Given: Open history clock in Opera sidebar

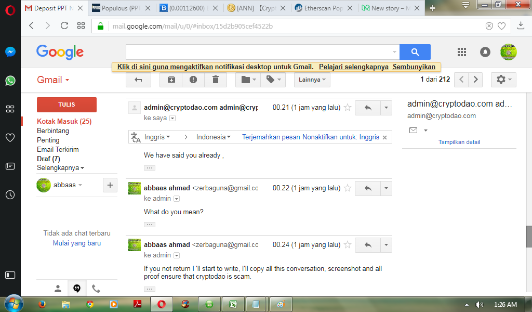Looking at the screenshot, I should (10, 194).
